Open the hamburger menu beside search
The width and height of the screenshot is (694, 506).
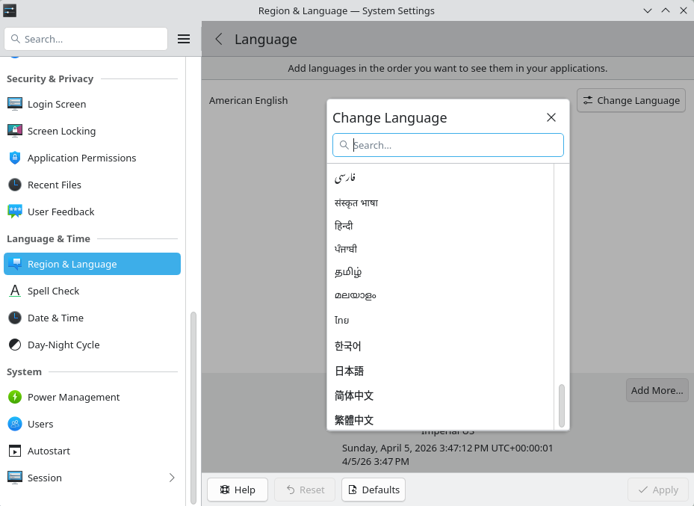coord(184,39)
